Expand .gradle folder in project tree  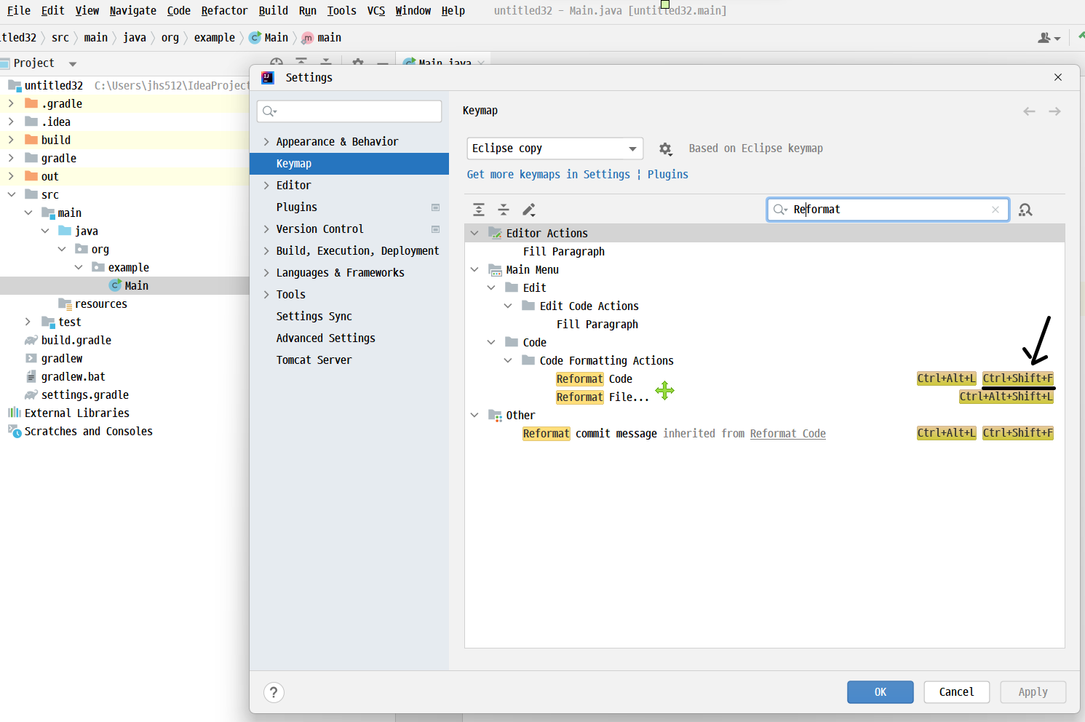pos(11,103)
